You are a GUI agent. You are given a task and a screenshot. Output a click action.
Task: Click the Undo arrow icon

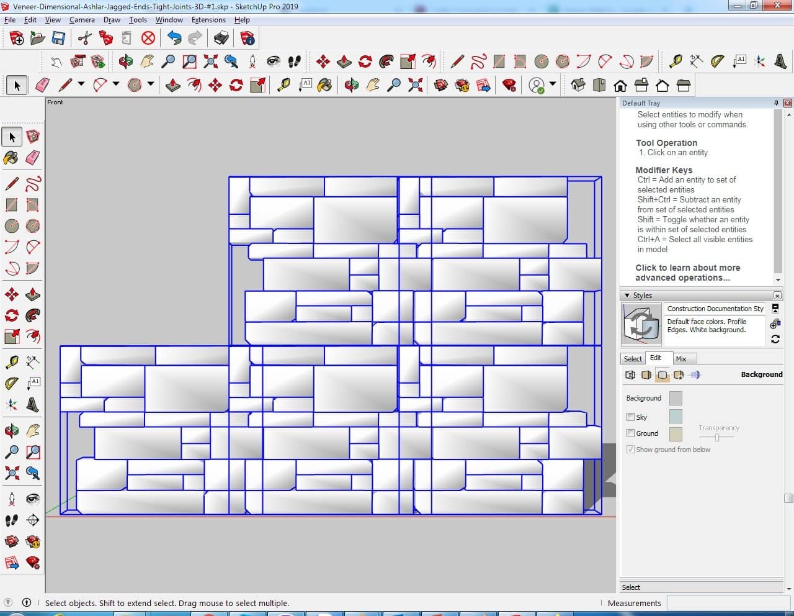(x=174, y=38)
